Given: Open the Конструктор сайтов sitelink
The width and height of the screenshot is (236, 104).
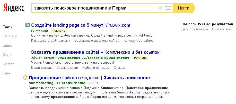Looking at the screenshot, I should (138, 40).
